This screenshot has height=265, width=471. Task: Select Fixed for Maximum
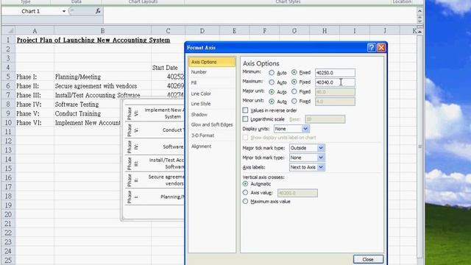294,82
